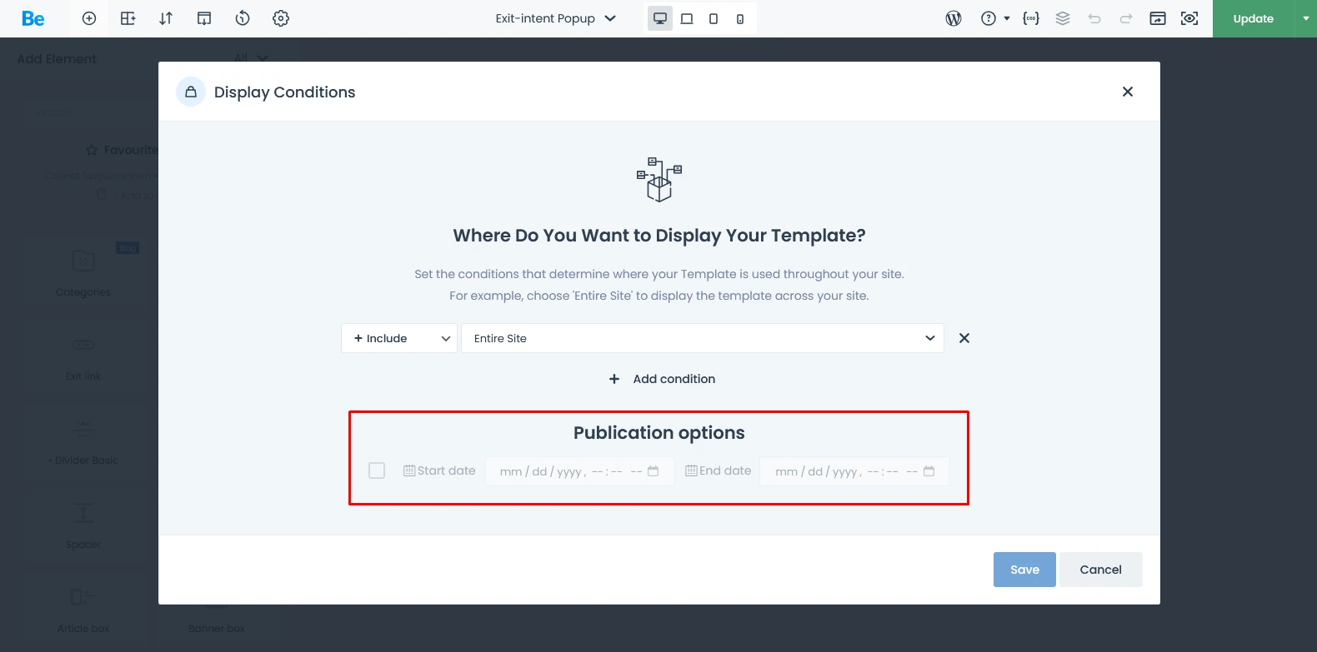
Task: Open the Include condition dropdown
Action: [399, 338]
